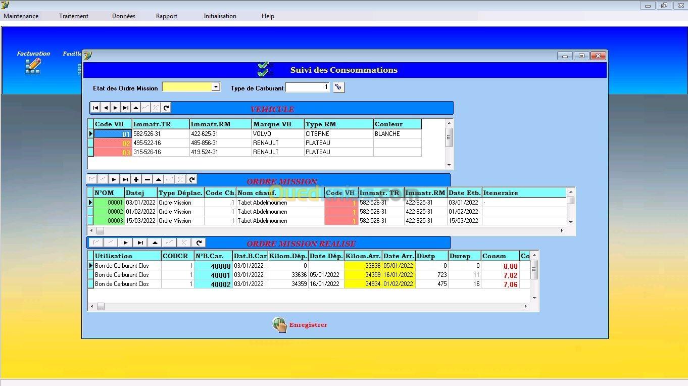The height and width of the screenshot is (386, 688).
Task: Refresh the ORDRE MISSION table
Action: 191,179
